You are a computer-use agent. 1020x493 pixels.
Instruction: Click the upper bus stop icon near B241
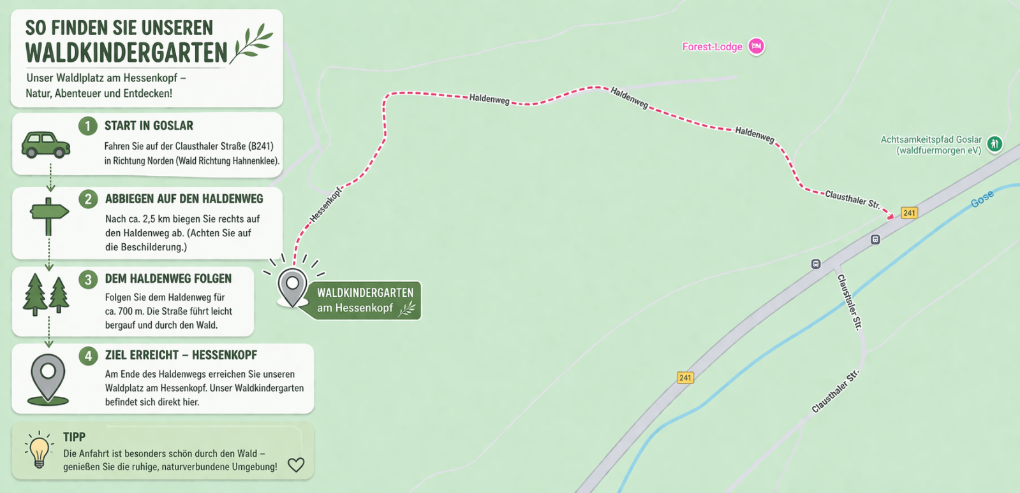click(875, 239)
